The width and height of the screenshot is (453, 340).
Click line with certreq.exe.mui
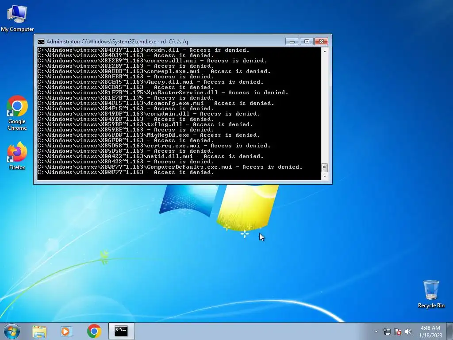coord(154,146)
